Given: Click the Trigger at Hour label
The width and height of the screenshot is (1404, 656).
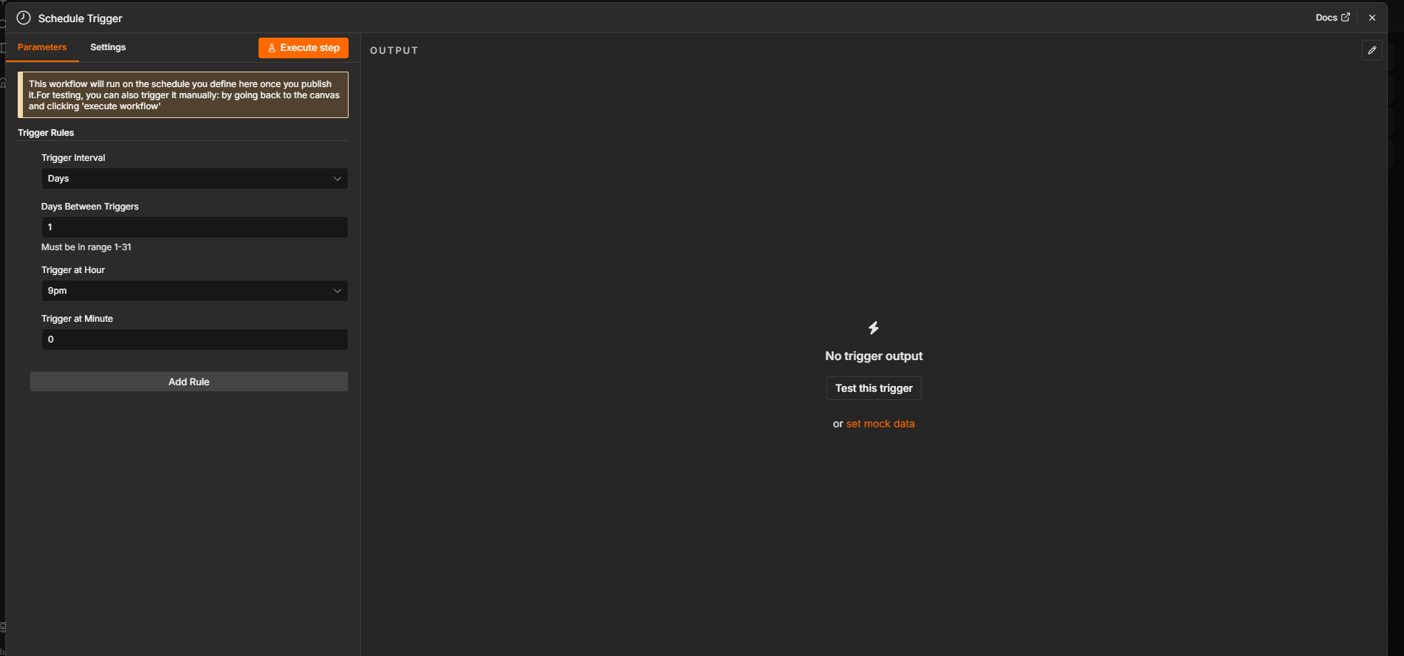Looking at the screenshot, I should point(73,270).
